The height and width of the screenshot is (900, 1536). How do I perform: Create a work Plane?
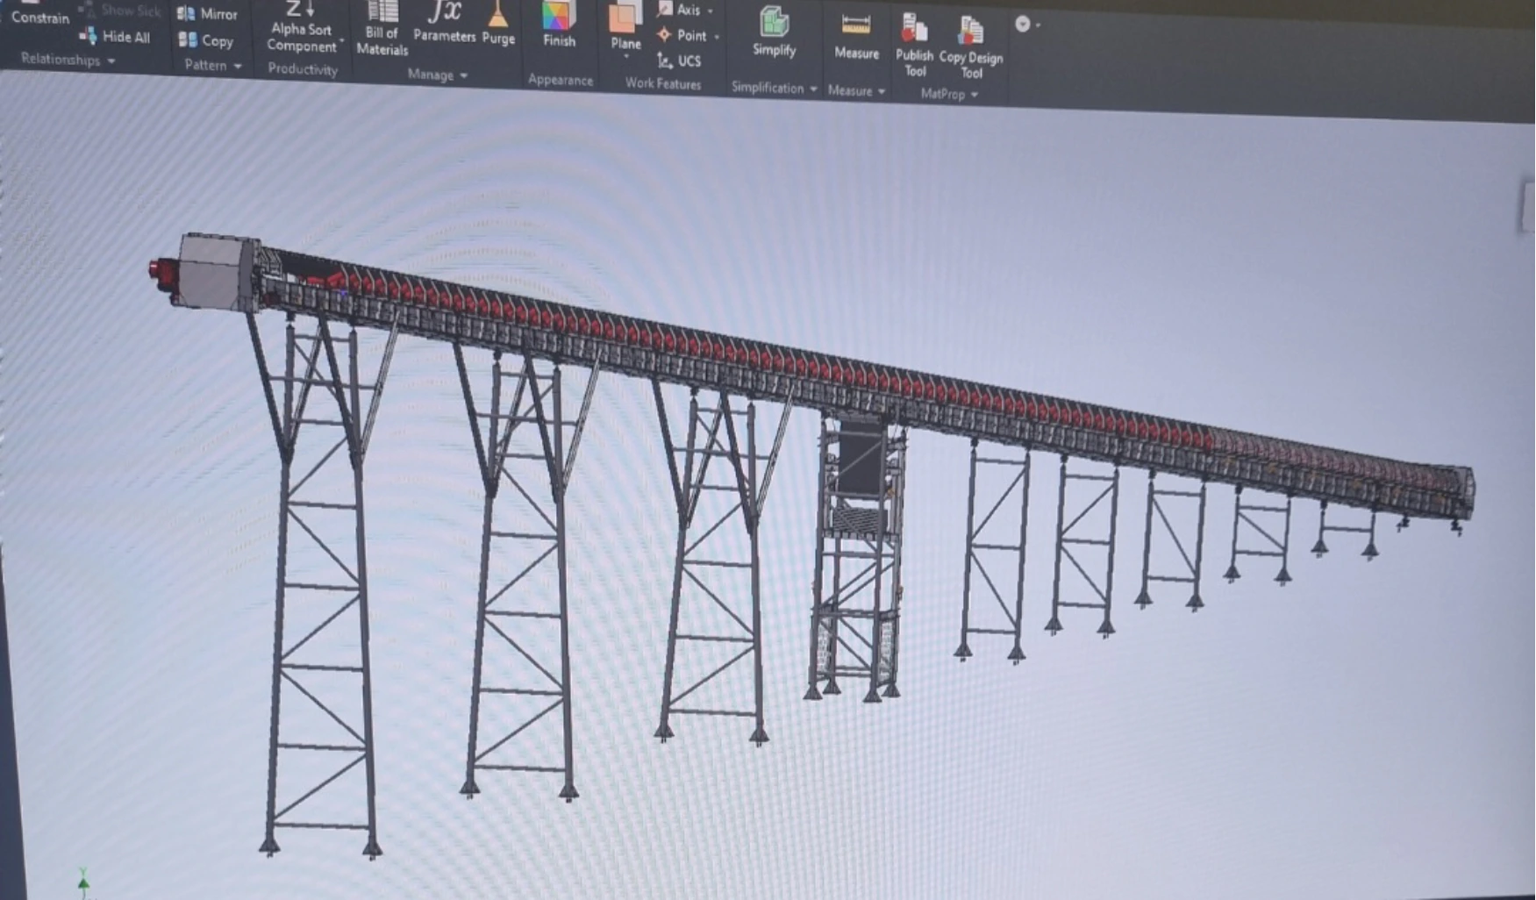click(x=625, y=25)
